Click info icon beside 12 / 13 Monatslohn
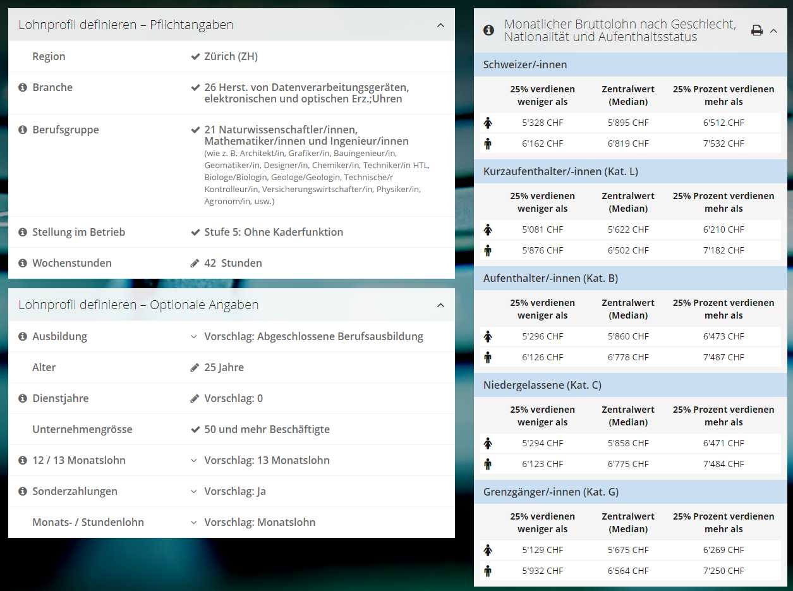 (23, 460)
